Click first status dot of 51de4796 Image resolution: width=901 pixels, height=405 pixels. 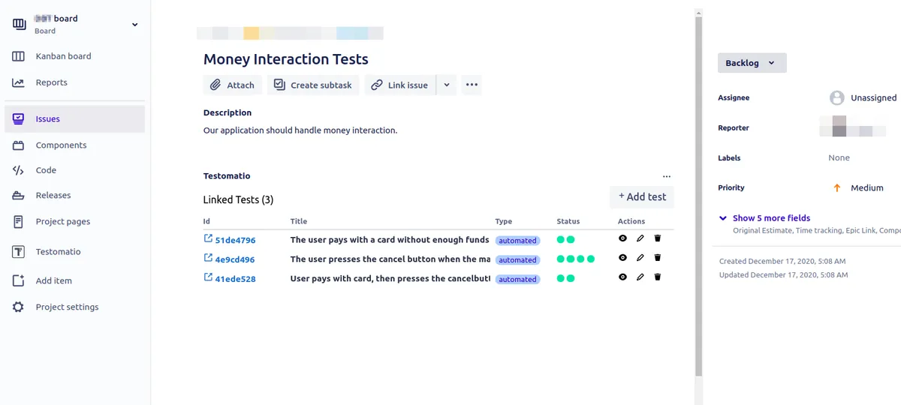pyautogui.click(x=561, y=240)
